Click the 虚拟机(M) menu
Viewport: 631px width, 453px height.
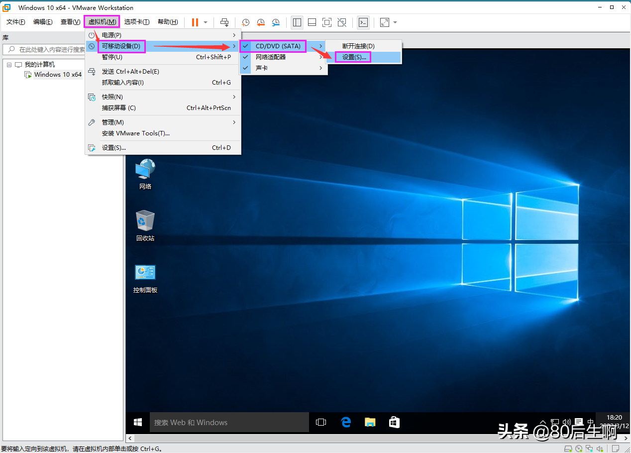click(x=102, y=22)
